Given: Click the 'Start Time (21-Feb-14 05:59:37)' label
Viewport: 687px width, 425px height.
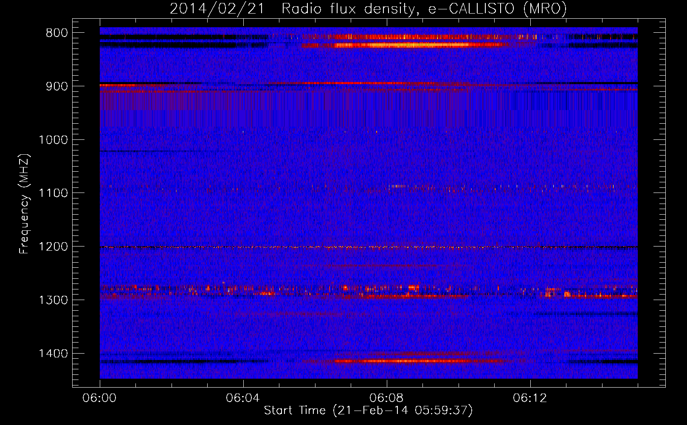Looking at the screenshot, I should click(368, 411).
